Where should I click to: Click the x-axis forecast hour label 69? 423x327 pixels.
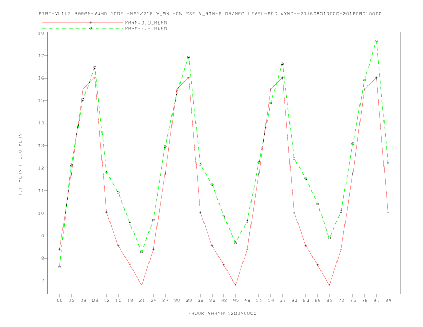pos(330,300)
